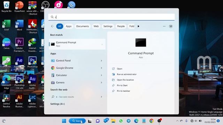Click the M account avatar
Screen dimensions: 223x125
pyautogui.click(x=171, y=26)
